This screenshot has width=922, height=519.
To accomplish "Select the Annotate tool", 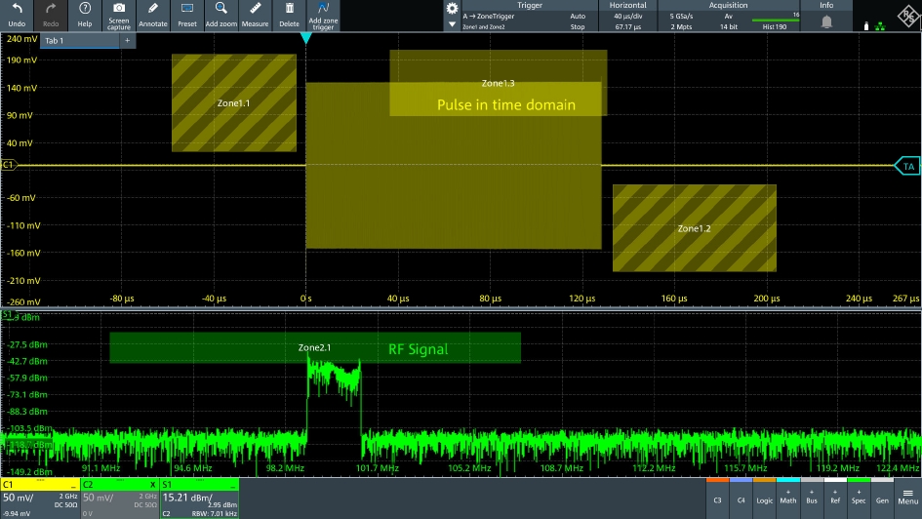I will point(153,15).
